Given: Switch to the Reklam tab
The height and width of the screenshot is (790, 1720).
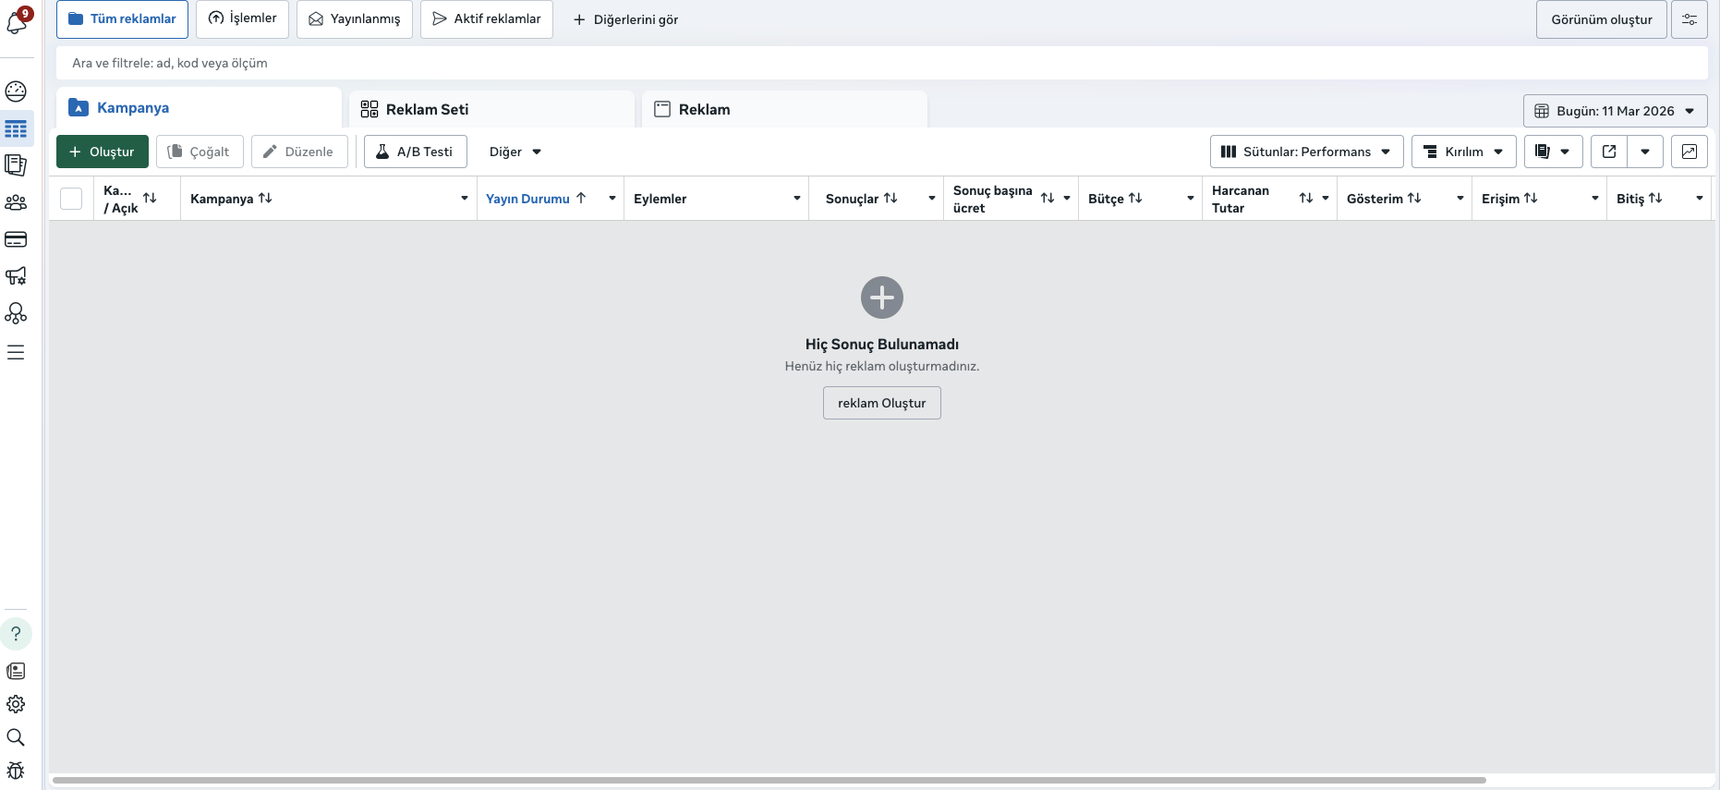Looking at the screenshot, I should (x=704, y=109).
